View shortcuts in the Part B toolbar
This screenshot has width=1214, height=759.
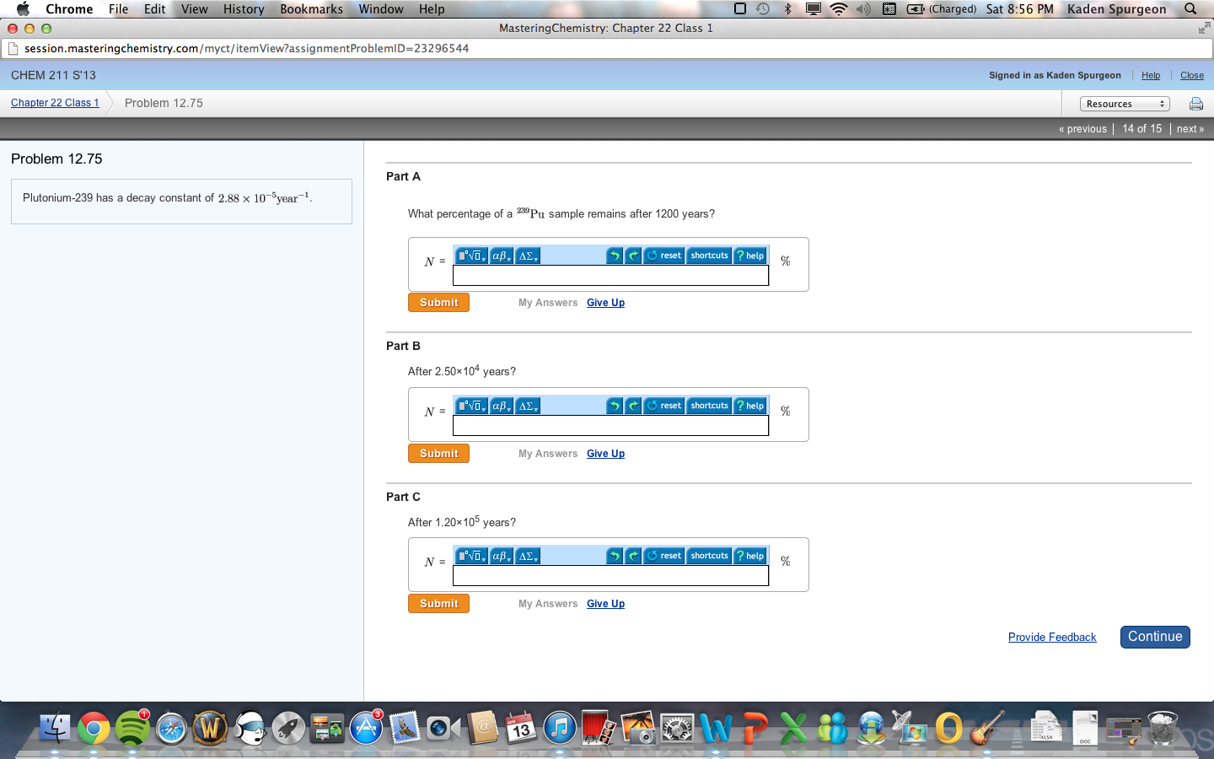coord(709,405)
